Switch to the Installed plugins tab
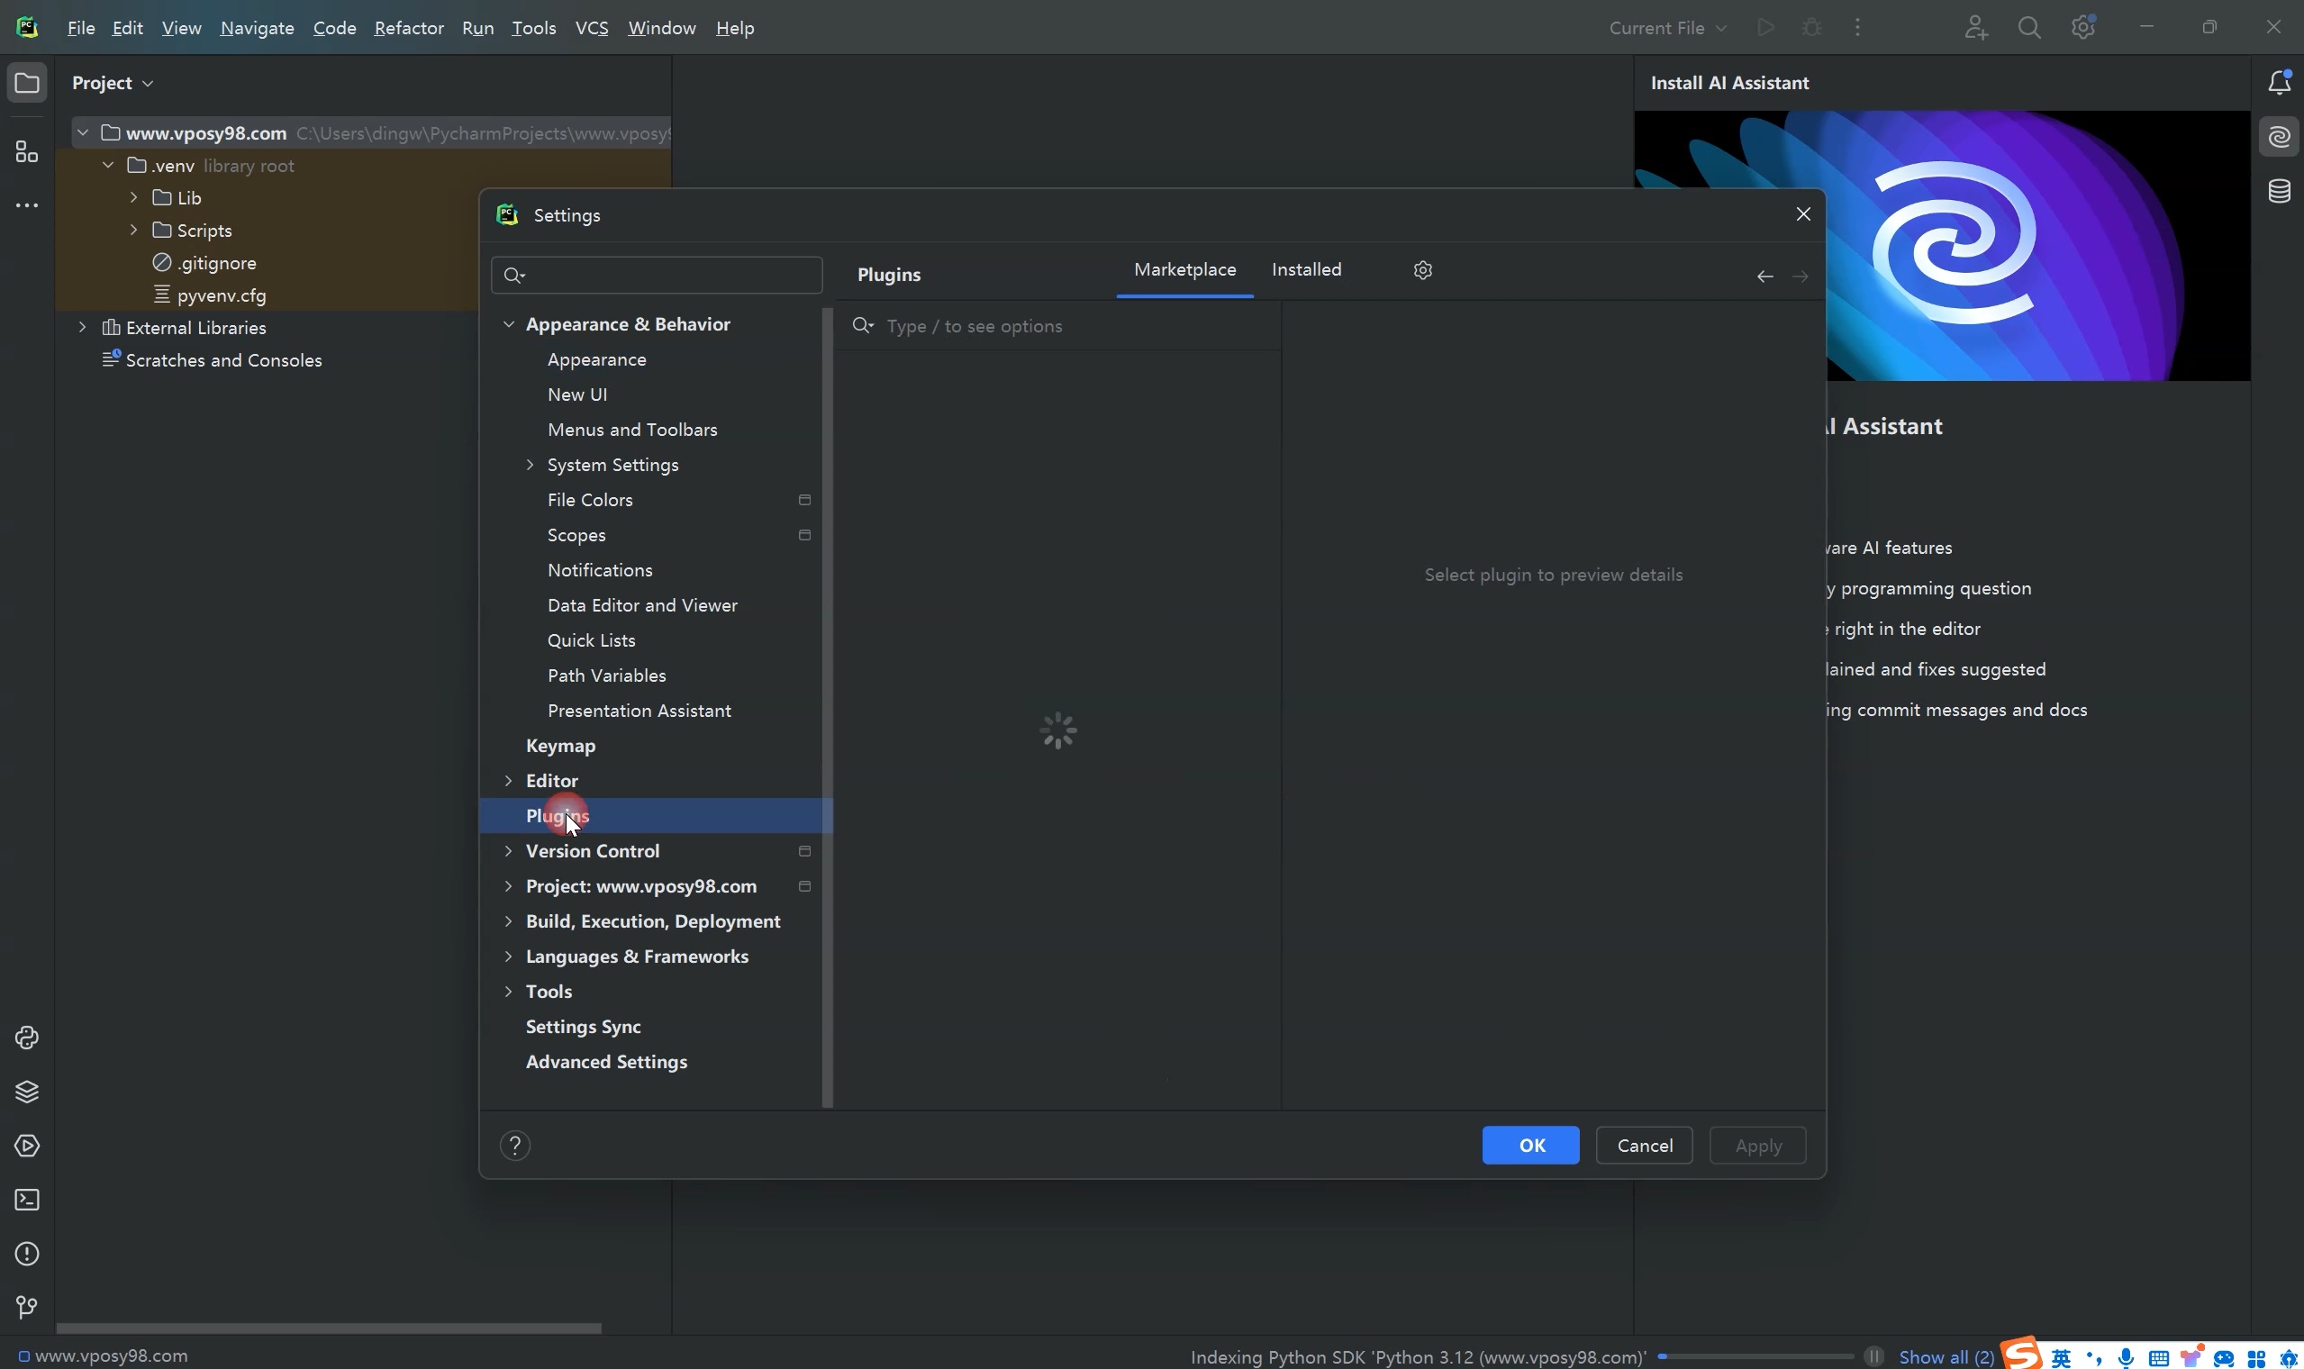Screen dimensions: 2304x1369 click(x=1306, y=269)
